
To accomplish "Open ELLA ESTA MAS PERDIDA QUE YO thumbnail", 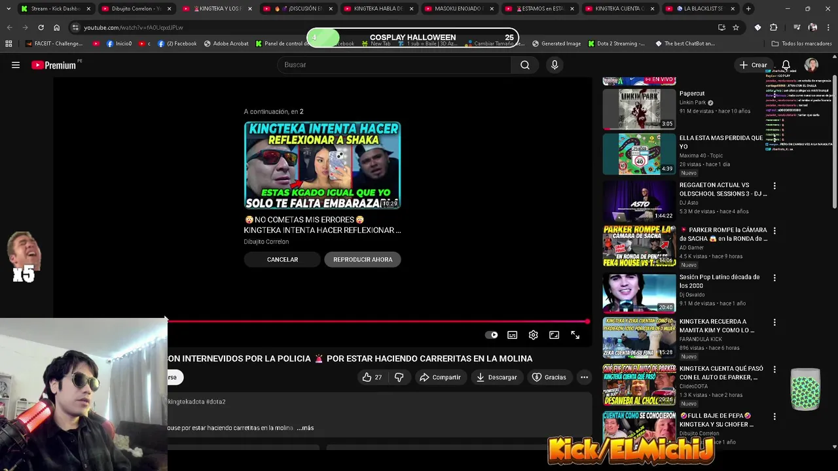I will (639, 154).
